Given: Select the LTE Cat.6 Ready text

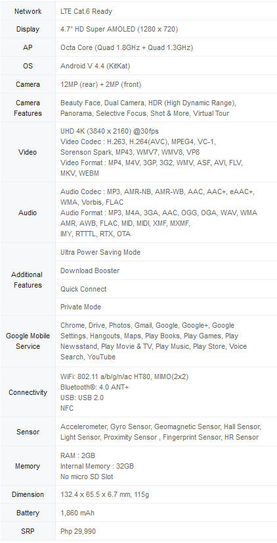Looking at the screenshot, I should (87, 11).
